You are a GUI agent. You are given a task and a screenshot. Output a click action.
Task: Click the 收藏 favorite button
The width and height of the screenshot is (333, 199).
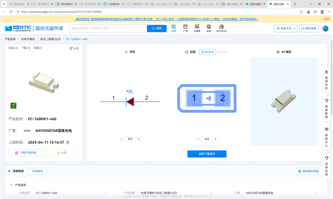(62, 153)
